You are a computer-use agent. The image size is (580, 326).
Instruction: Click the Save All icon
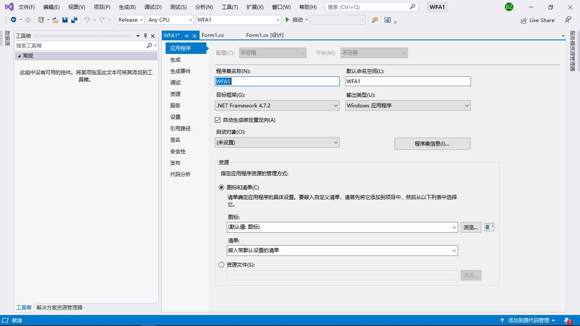[74, 20]
